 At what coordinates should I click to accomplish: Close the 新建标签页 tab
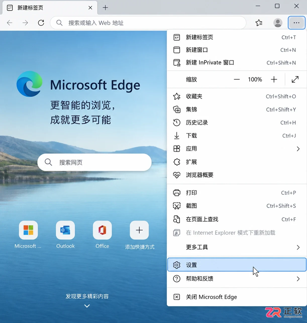90,8
